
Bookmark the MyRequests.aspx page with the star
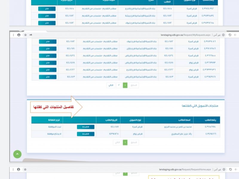coord(25,35)
